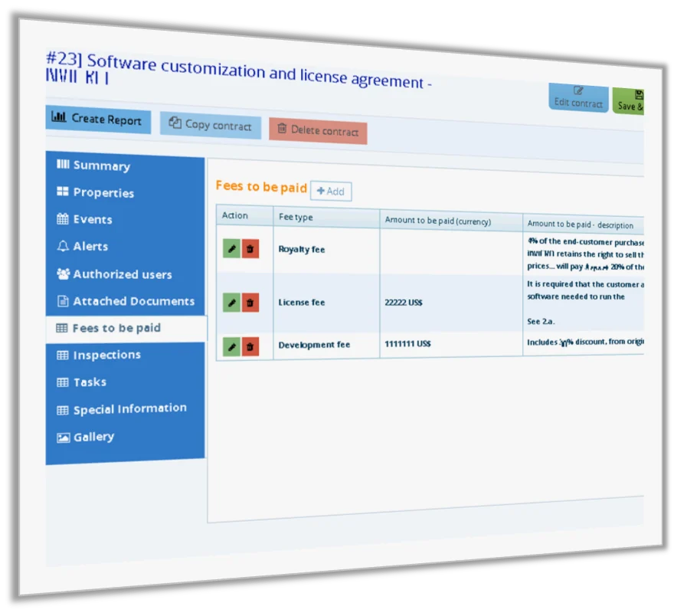This screenshot has height=613, width=674.
Task: Edit the Development fee row
Action: point(231,346)
